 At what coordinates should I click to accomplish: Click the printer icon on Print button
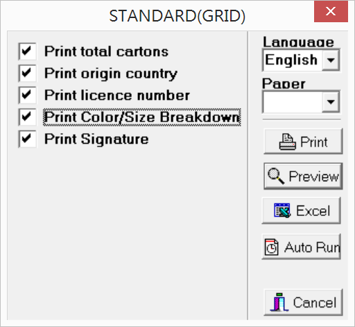click(x=287, y=142)
